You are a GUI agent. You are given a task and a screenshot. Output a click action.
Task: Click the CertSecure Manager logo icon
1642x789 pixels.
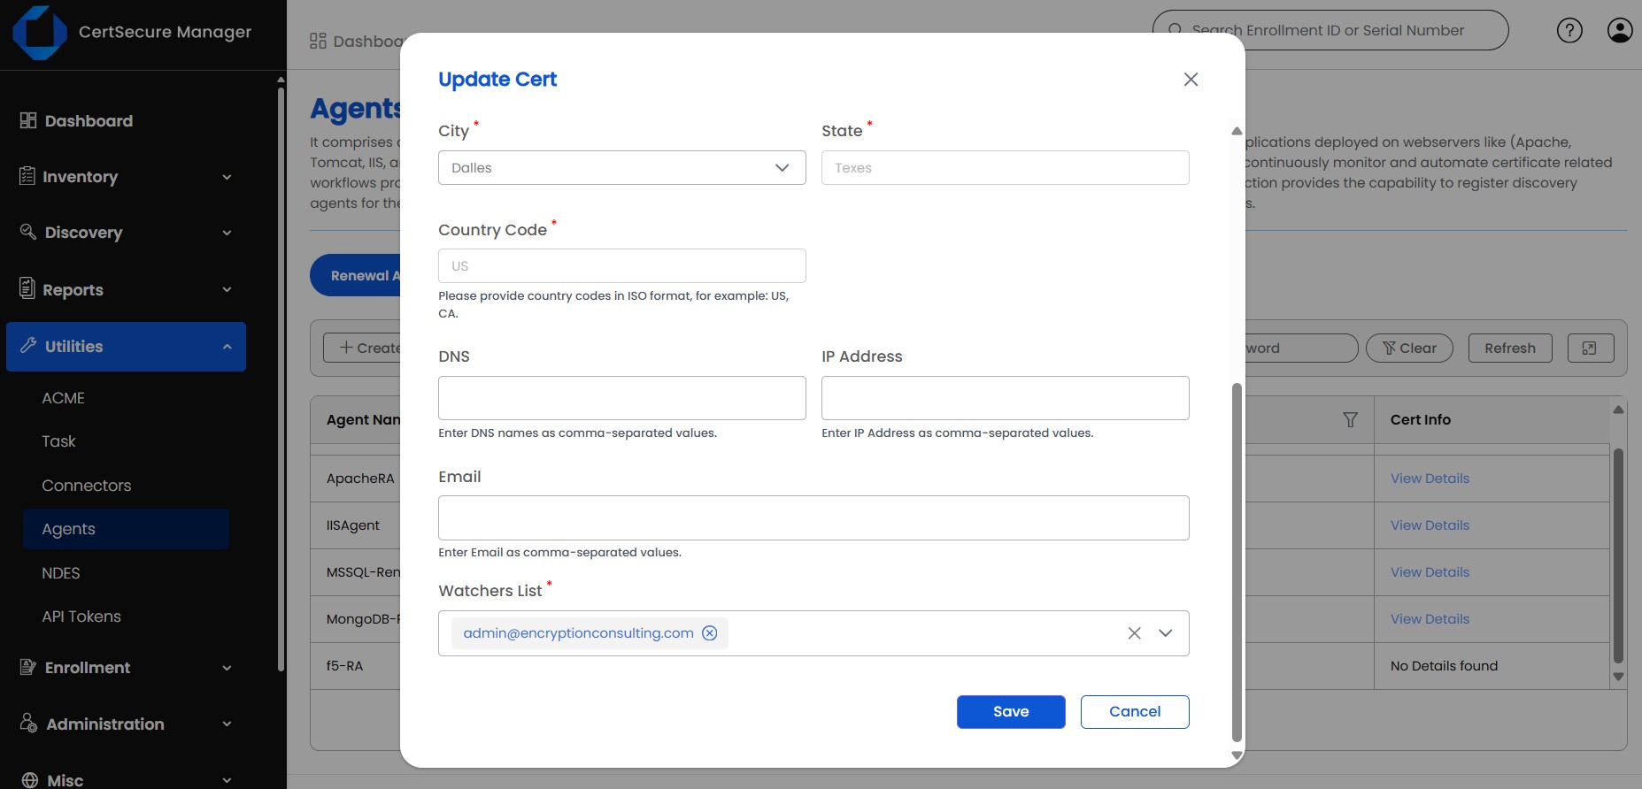[x=40, y=33]
